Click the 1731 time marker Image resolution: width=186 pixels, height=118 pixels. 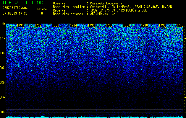[20, 25]
